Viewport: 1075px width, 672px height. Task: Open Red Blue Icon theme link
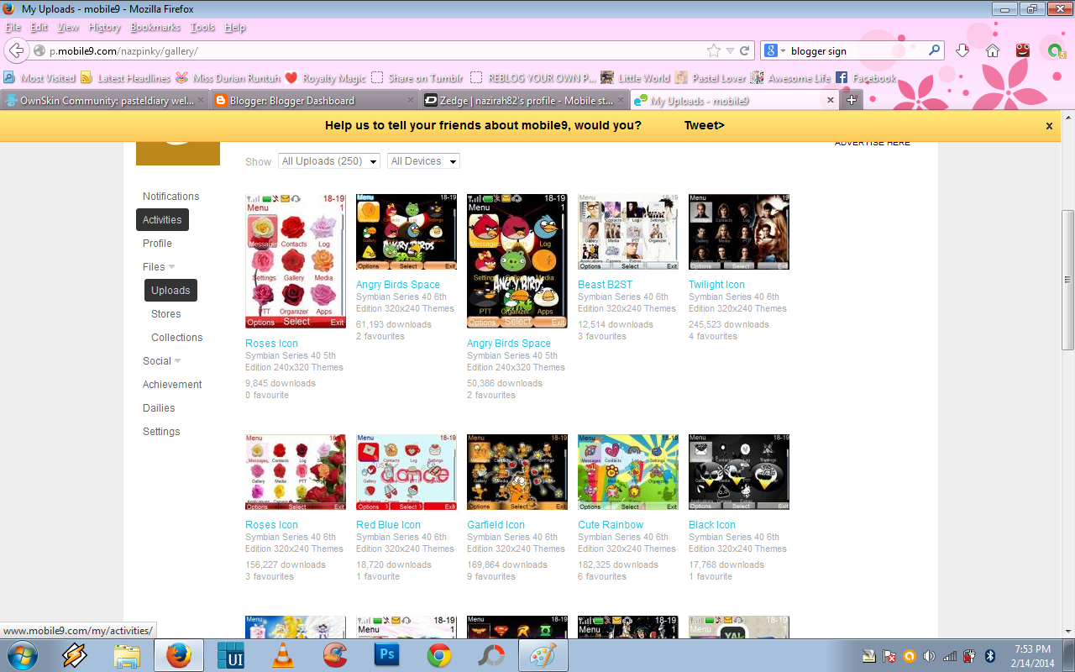[388, 525]
